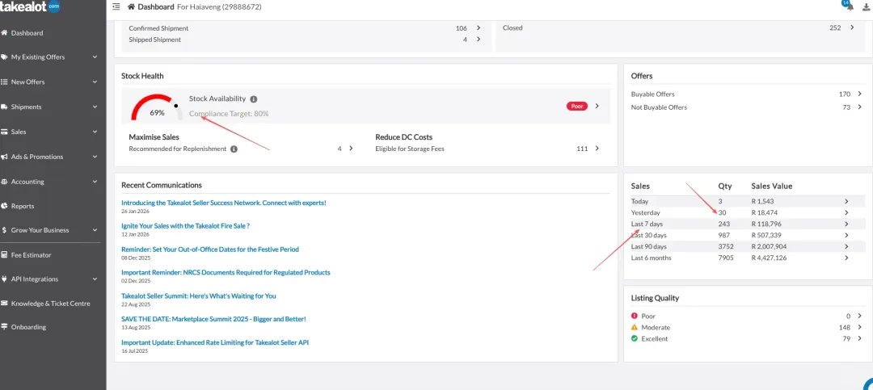Open the notifications bell icon
Screen dimensions: 873x390
click(849, 6)
